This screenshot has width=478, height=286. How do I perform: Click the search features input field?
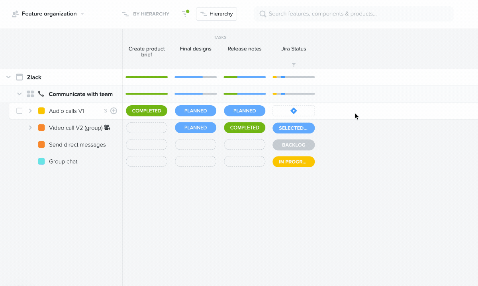tap(358, 14)
